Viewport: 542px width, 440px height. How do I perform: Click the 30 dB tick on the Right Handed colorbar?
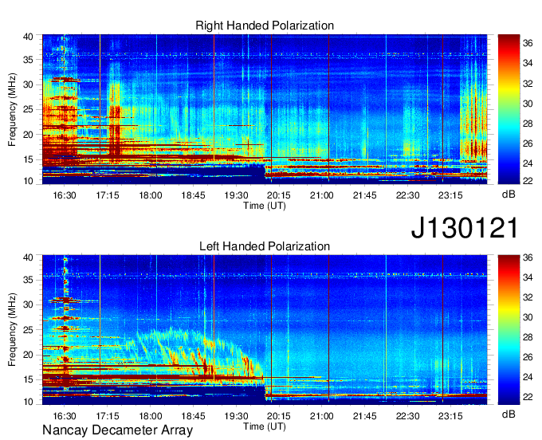(x=528, y=104)
